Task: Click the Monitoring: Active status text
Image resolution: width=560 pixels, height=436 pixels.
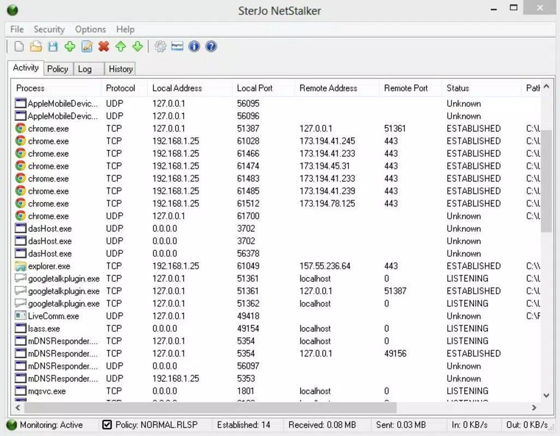Action: pyautogui.click(x=51, y=425)
